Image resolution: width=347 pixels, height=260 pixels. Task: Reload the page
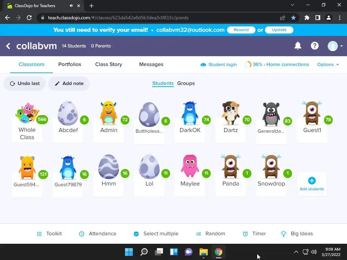[x=29, y=18]
